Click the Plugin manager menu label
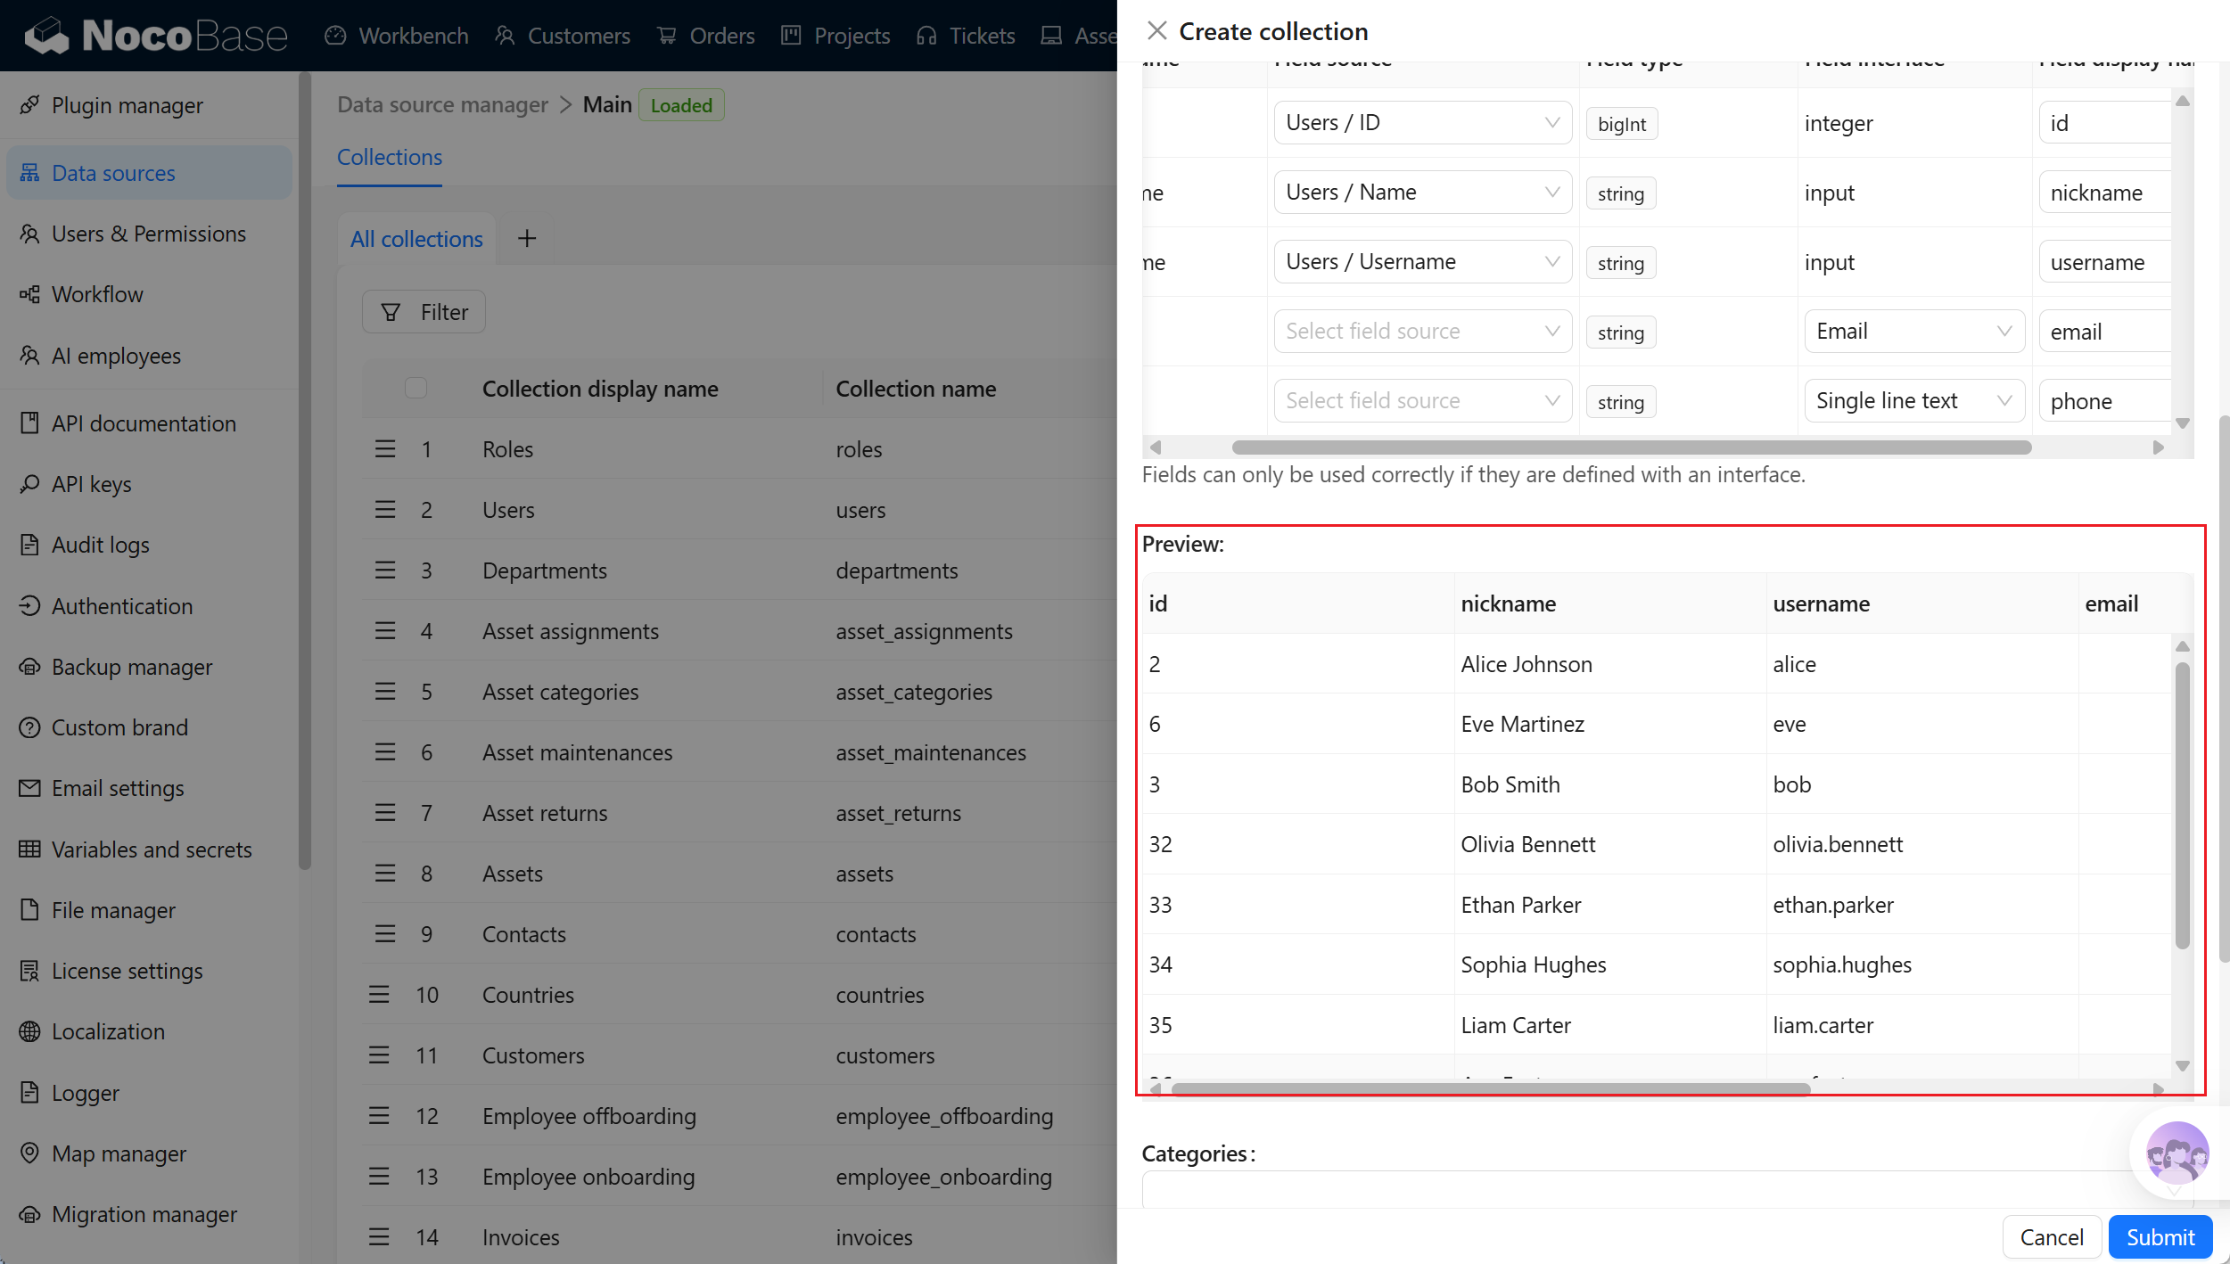2230x1264 pixels. click(x=128, y=105)
